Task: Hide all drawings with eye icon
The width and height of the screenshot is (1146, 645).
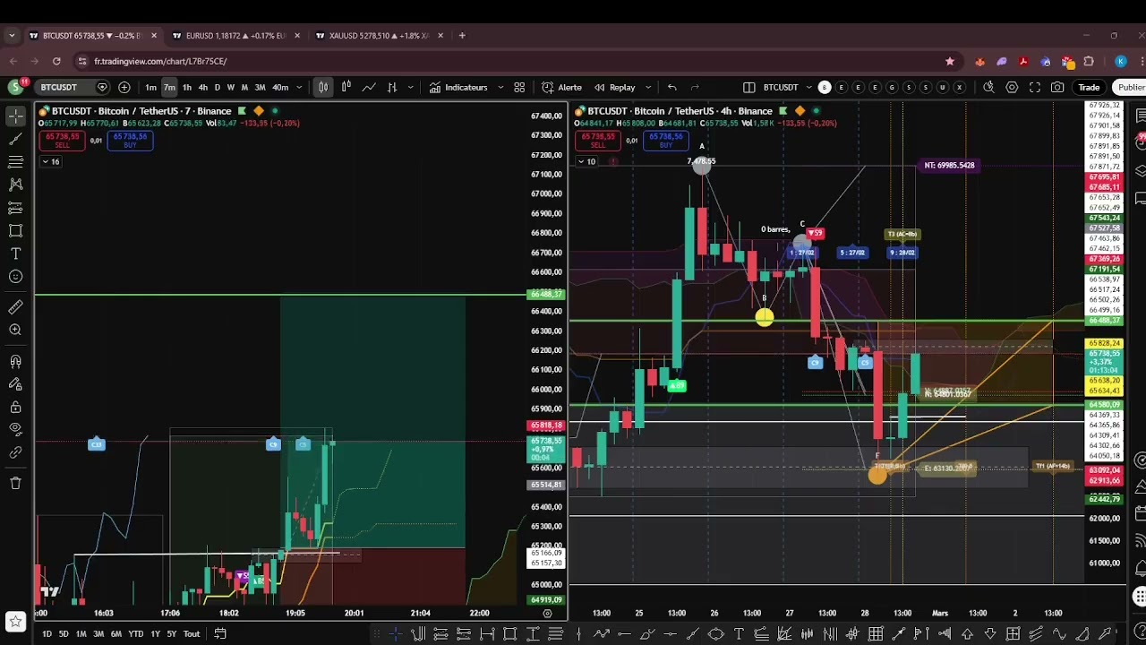Action: (x=15, y=430)
